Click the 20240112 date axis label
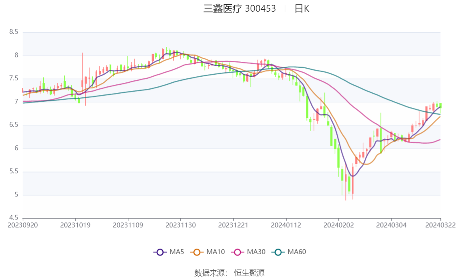 click(286, 225)
